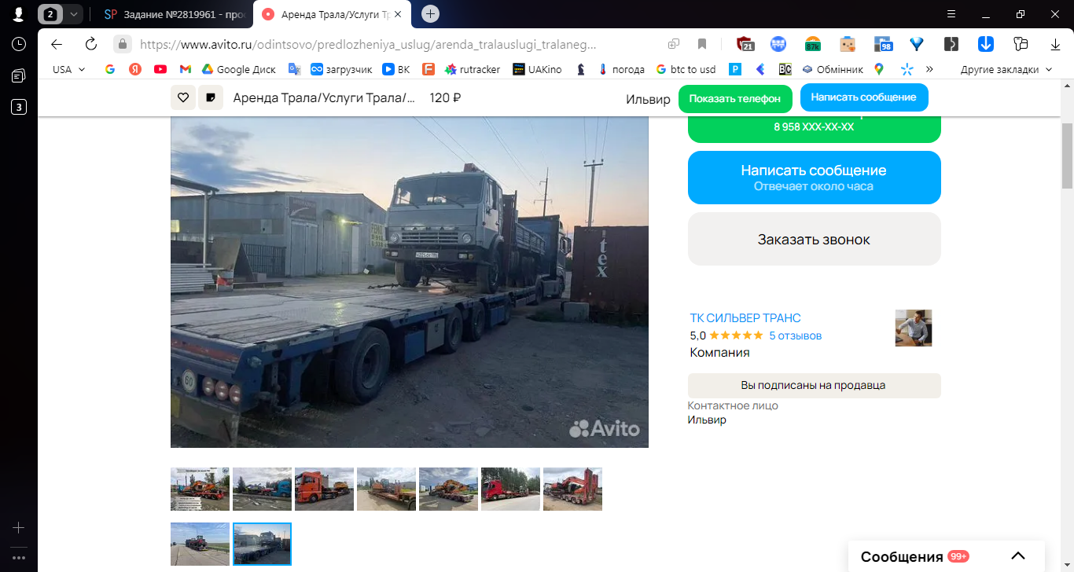Open the 5 отзывов reviews link
Image resolution: width=1074 pixels, height=572 pixels.
795,335
